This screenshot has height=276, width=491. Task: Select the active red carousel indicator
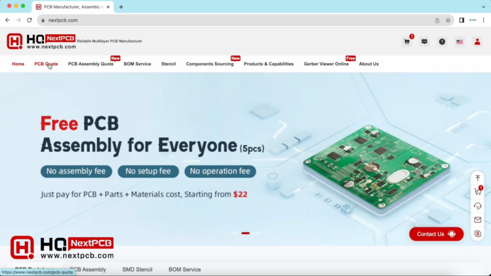[x=245, y=233]
